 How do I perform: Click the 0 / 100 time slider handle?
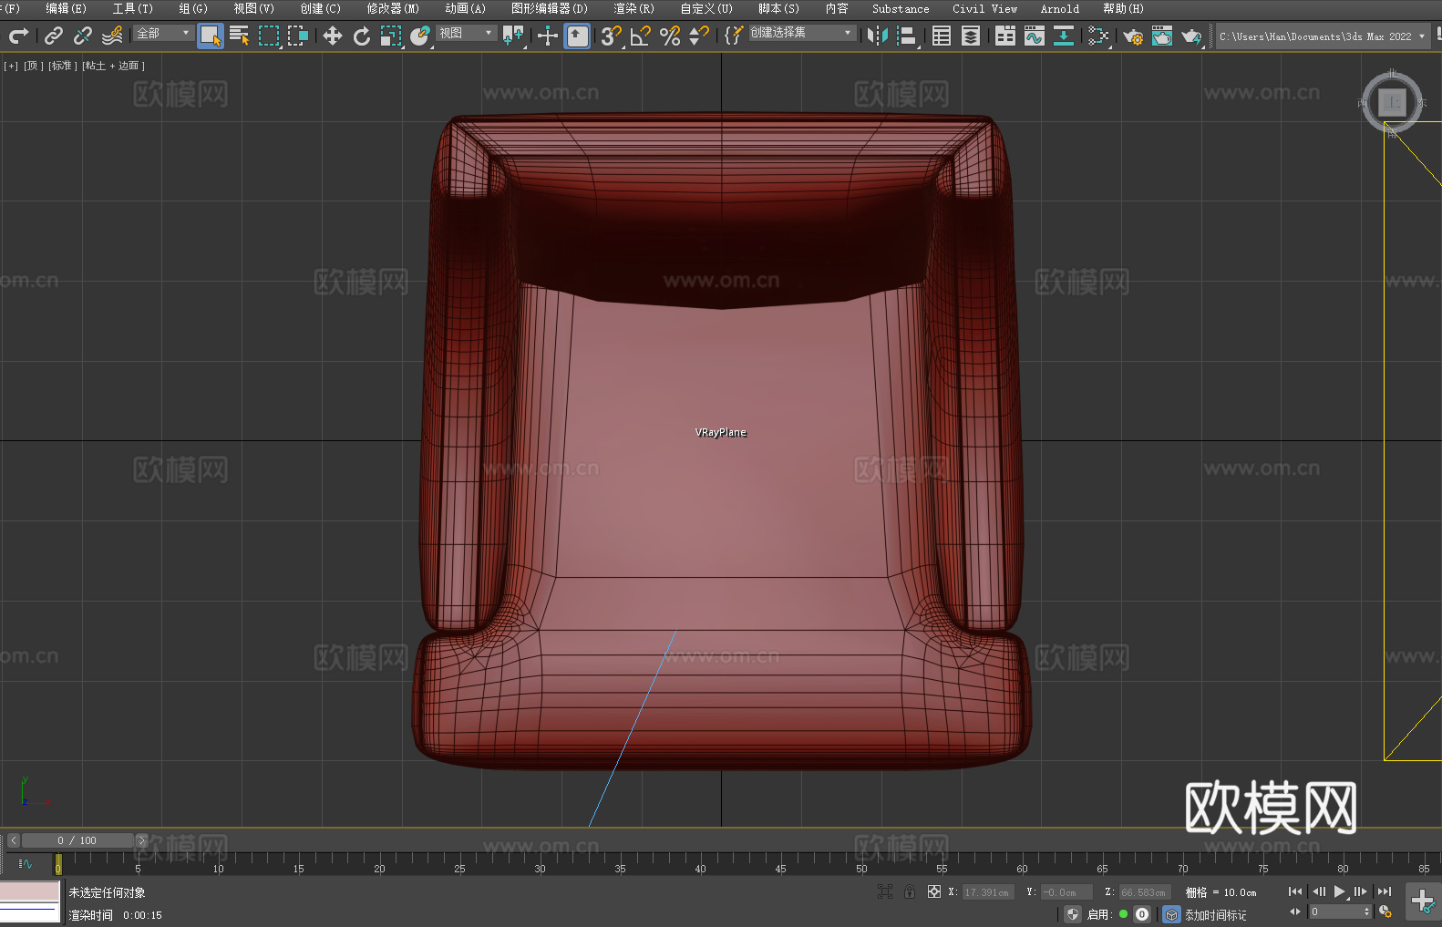coord(77,840)
